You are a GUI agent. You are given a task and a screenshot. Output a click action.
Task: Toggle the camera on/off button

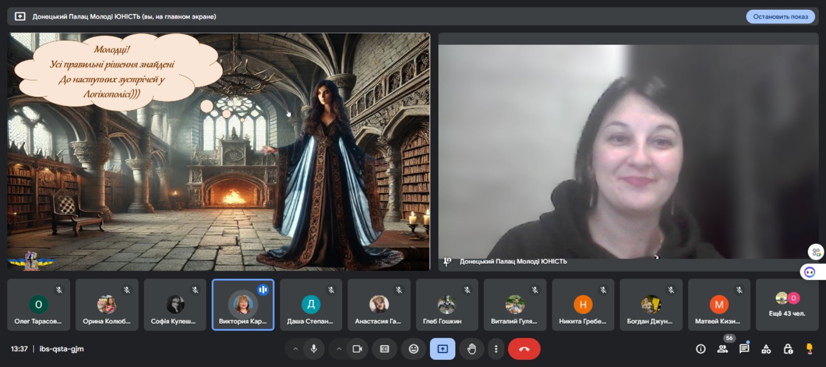(357, 349)
